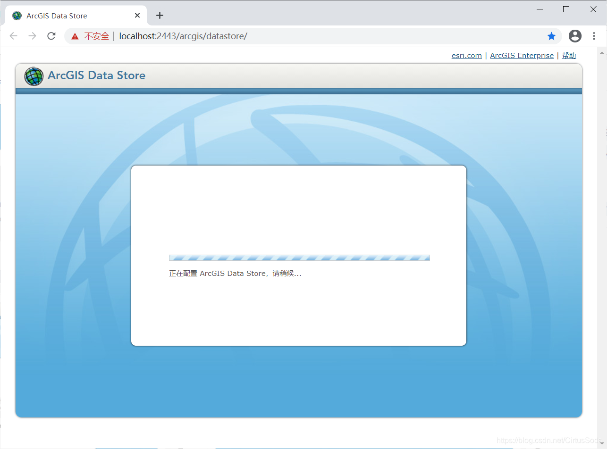This screenshot has height=449, width=607.
Task: Click the localhost:2443 address bar URL
Action: click(x=183, y=36)
